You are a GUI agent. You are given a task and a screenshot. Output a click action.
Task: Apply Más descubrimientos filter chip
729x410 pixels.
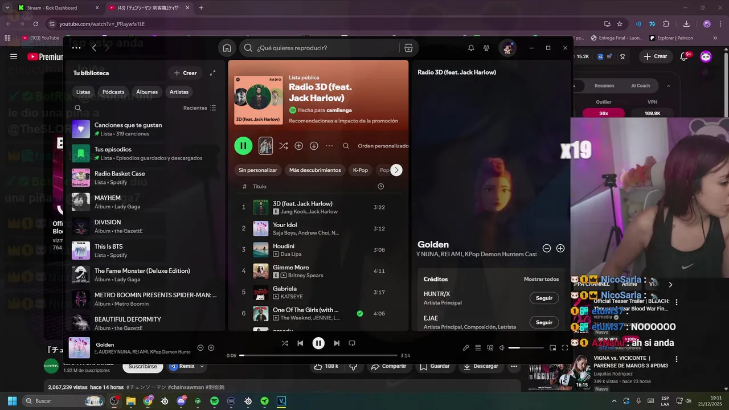point(315,170)
